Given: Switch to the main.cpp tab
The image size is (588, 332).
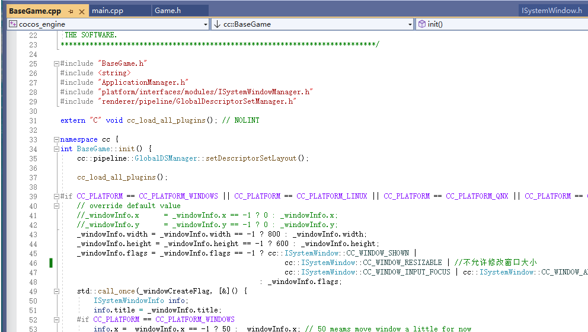Looking at the screenshot, I should [108, 11].
